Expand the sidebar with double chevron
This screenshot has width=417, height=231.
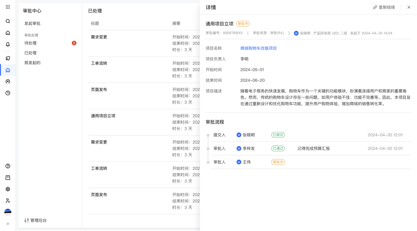click(x=8, y=224)
